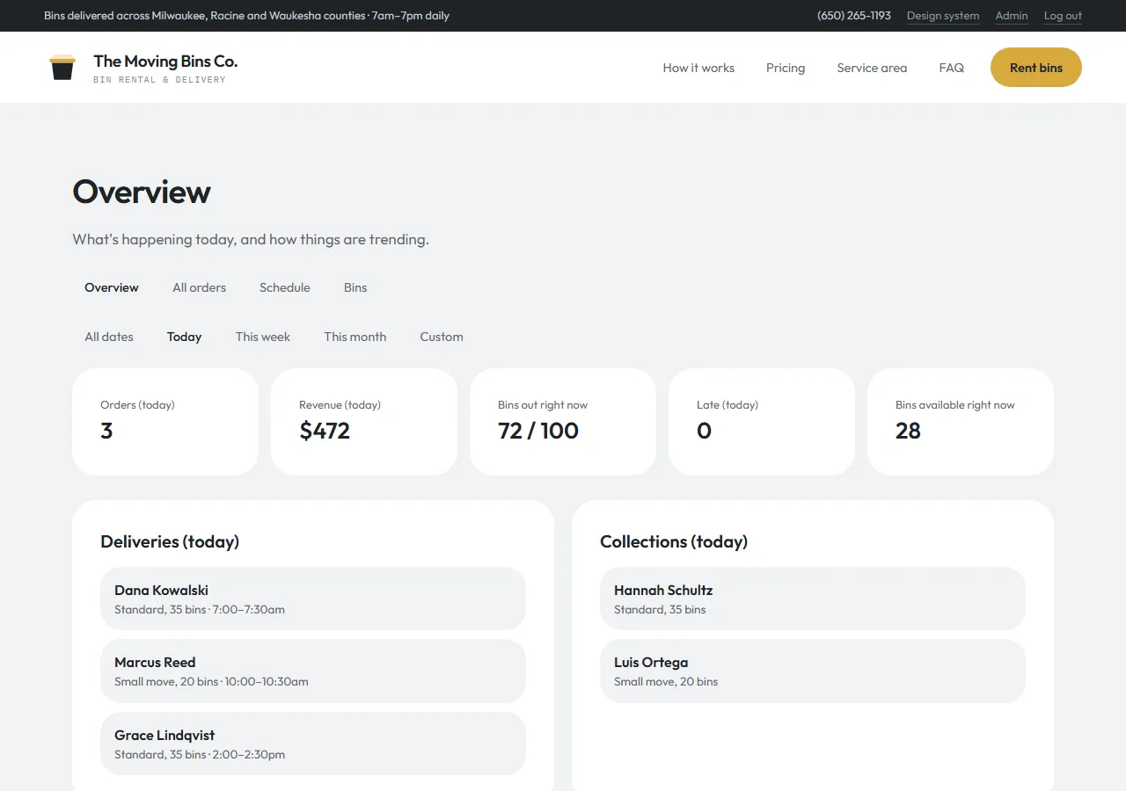Open the Admin link in top bar
The width and height of the screenshot is (1126, 791).
tap(1012, 16)
